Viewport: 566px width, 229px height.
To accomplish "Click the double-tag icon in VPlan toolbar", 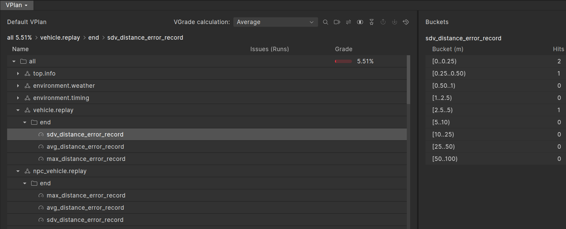I will pos(337,22).
